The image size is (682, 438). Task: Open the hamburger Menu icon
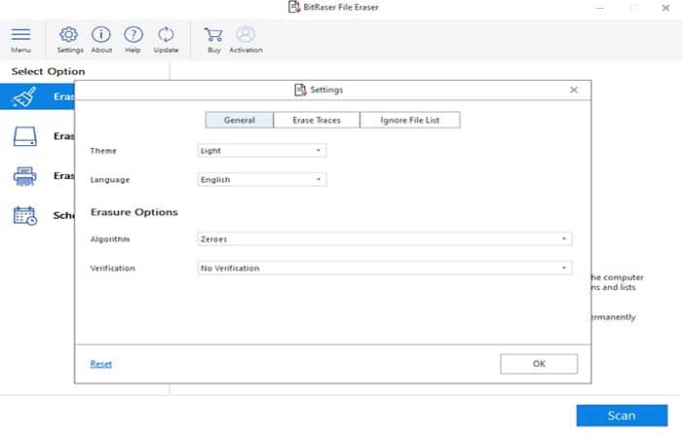tap(20, 35)
